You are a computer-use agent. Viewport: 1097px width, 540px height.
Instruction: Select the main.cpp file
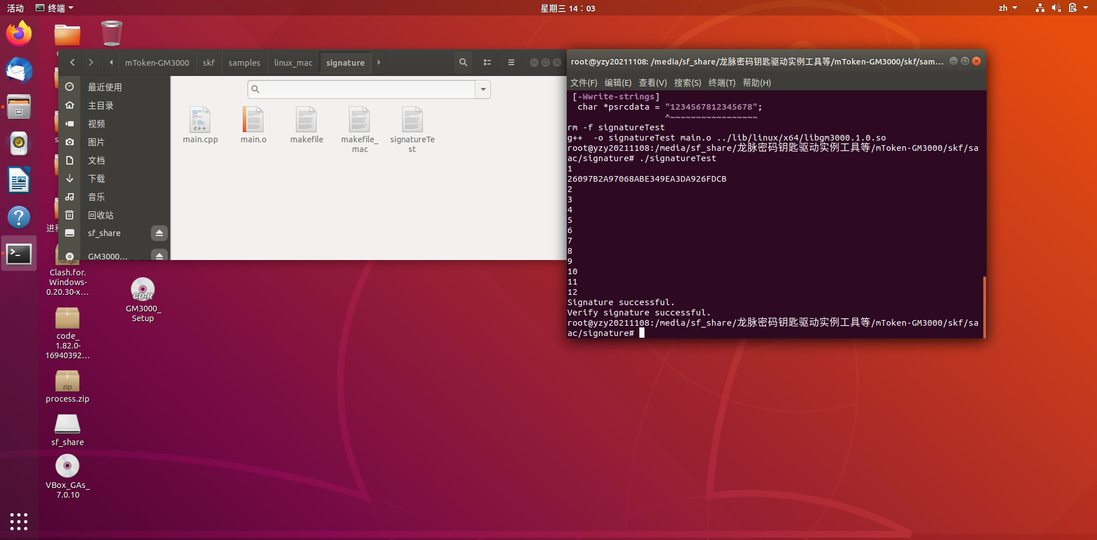[x=200, y=125]
